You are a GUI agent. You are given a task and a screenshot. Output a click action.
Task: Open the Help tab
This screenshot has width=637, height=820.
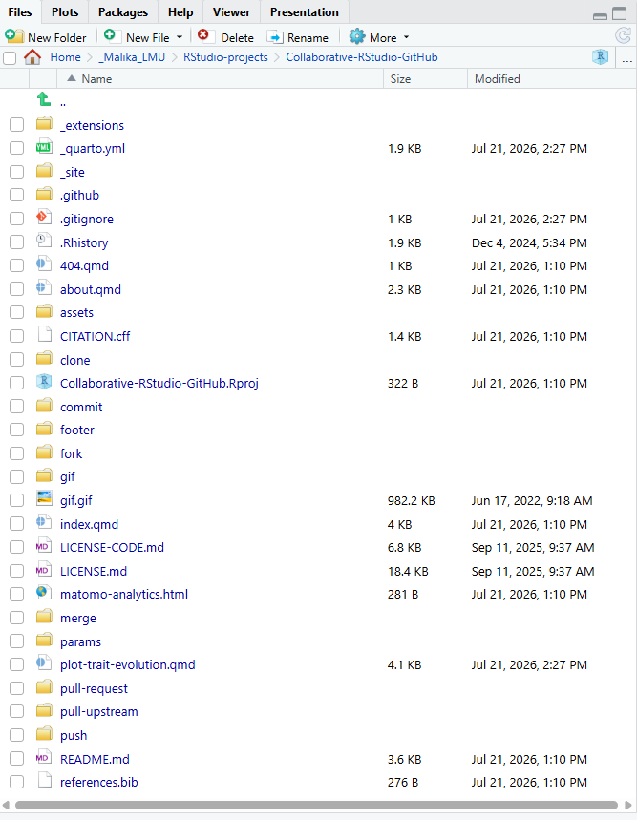pyautogui.click(x=180, y=12)
